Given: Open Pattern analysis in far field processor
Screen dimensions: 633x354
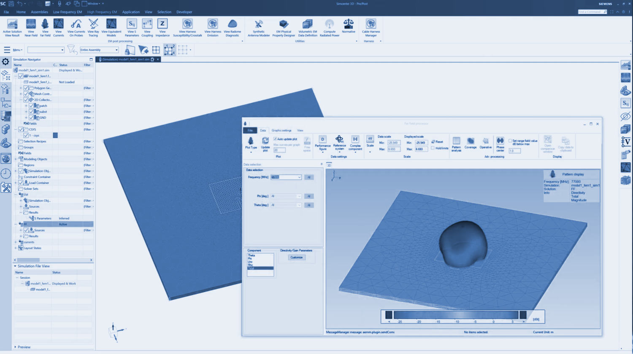Looking at the screenshot, I should 456,143.
